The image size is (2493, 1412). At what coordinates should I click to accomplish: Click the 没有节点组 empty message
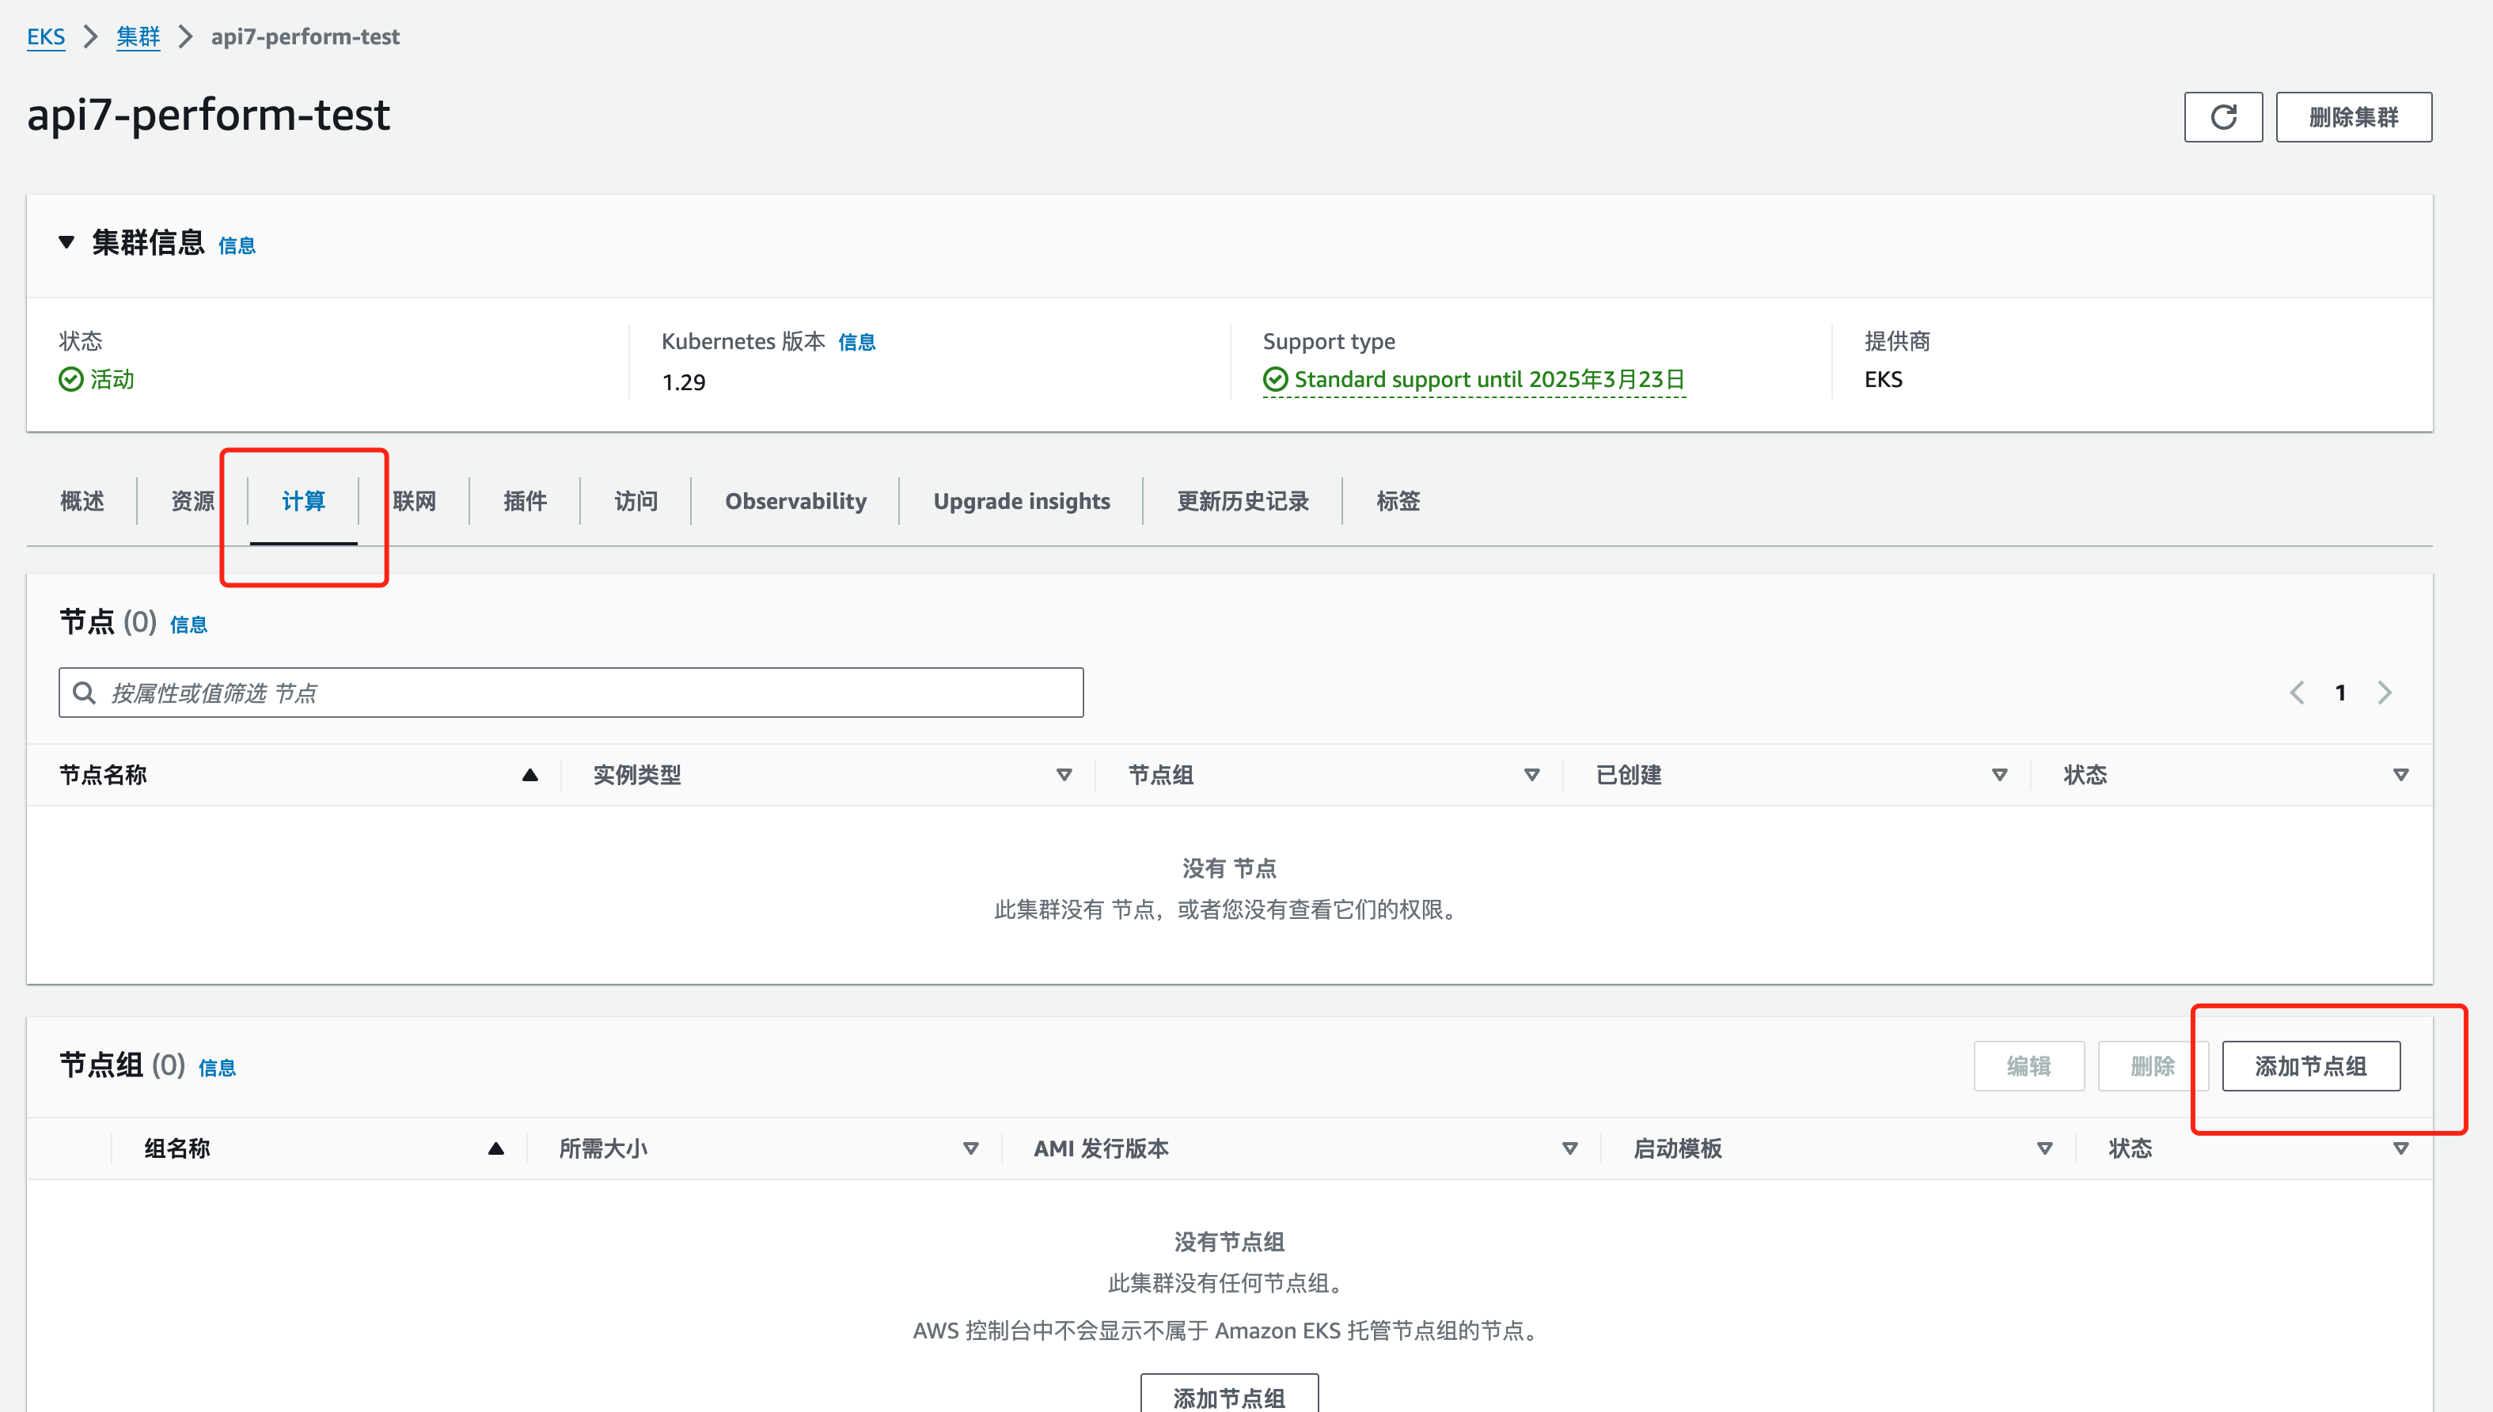coord(1228,1241)
